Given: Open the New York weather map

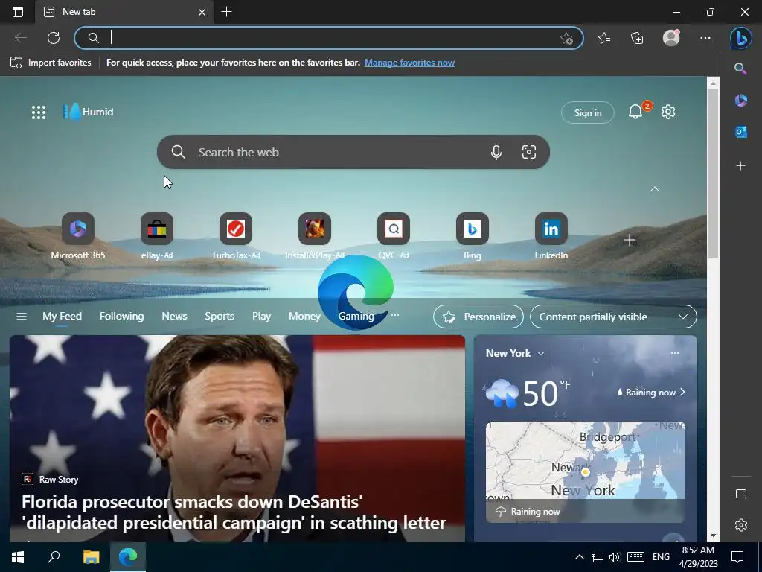Looking at the screenshot, I should tap(585, 471).
